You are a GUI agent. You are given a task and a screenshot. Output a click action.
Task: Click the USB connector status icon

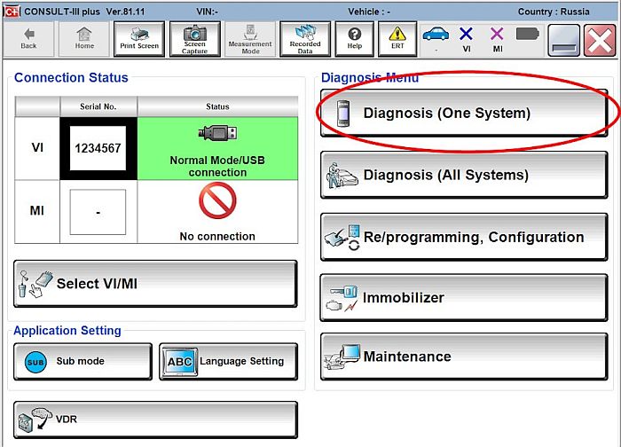pos(218,133)
